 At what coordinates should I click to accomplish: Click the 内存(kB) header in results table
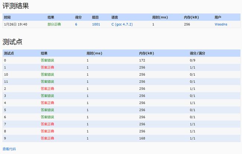tap(191, 17)
